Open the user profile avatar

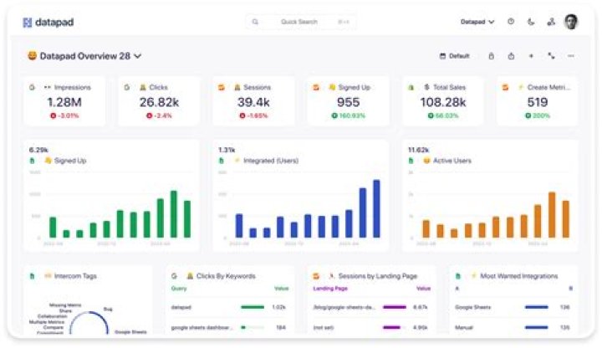(571, 22)
